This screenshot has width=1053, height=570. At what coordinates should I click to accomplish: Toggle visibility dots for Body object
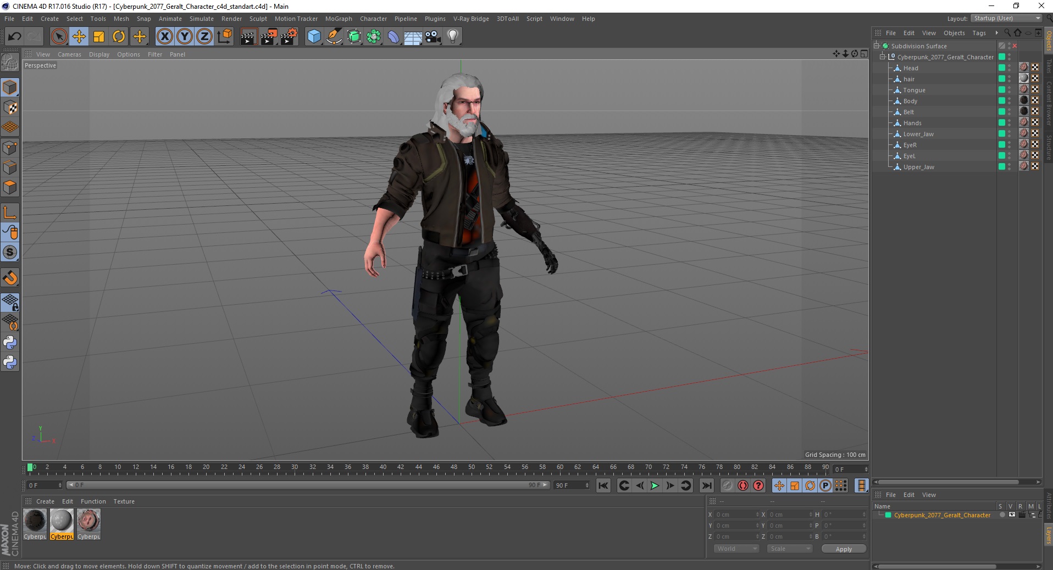pyautogui.click(x=1010, y=101)
